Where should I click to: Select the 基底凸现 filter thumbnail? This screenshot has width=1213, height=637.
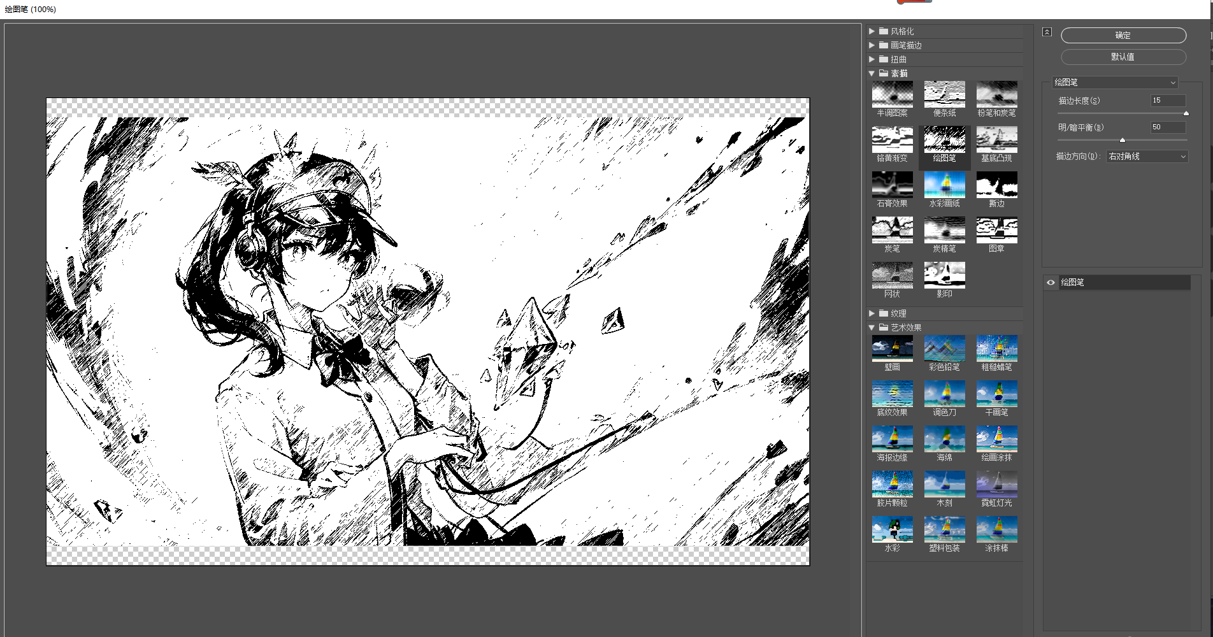click(996, 140)
